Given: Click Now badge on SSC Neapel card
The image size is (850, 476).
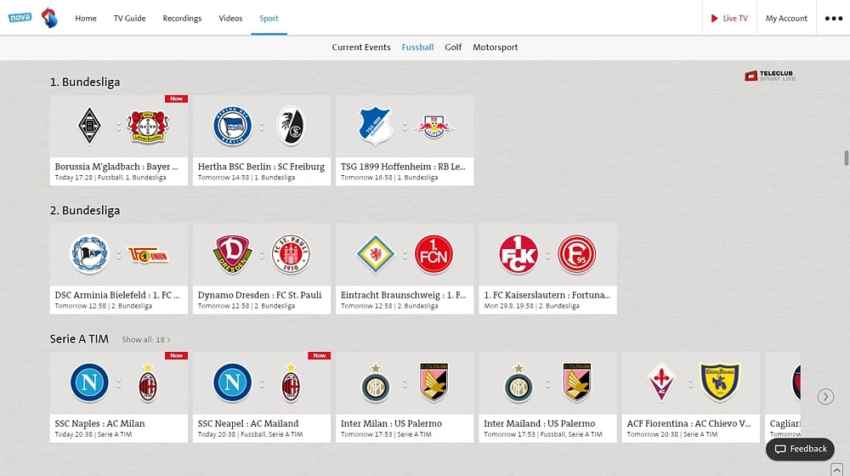Looking at the screenshot, I should click(x=320, y=355).
